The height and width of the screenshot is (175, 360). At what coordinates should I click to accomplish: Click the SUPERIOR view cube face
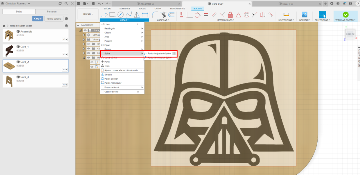(350, 34)
